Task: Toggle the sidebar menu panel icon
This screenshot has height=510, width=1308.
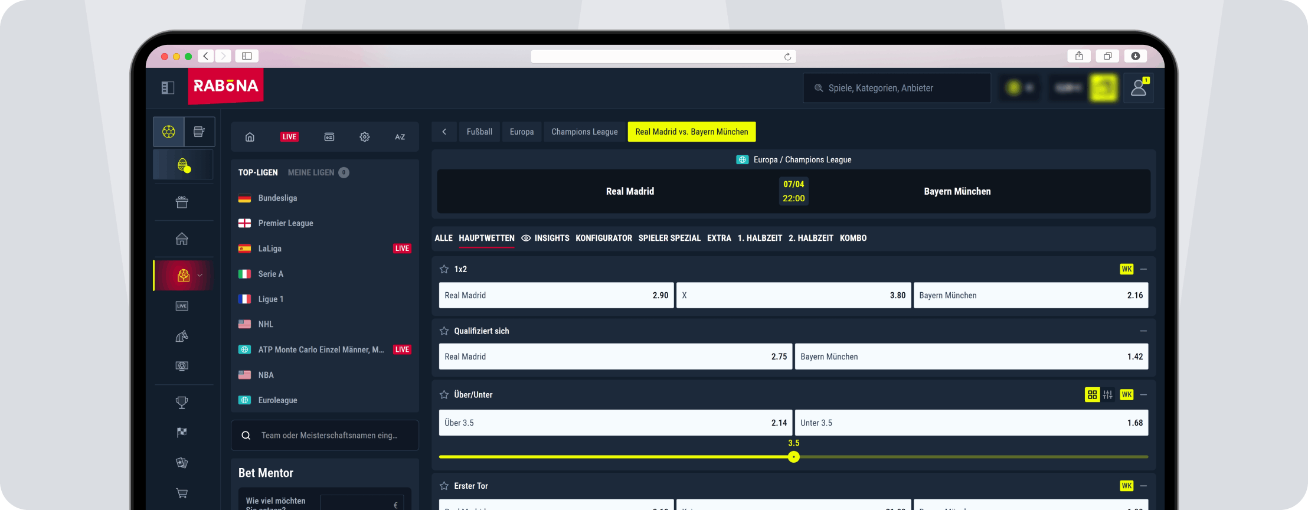Action: [x=168, y=87]
